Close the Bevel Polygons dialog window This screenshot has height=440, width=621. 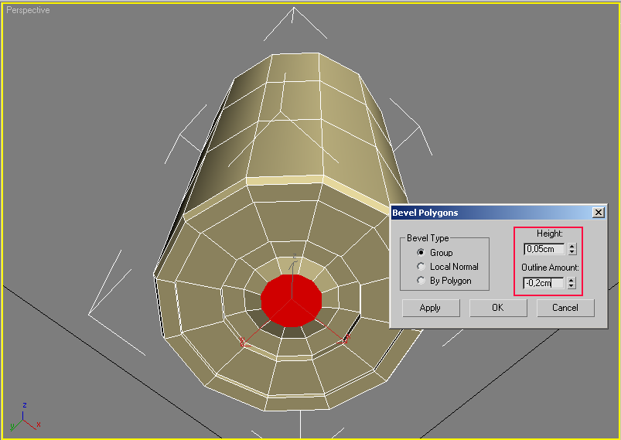click(599, 213)
